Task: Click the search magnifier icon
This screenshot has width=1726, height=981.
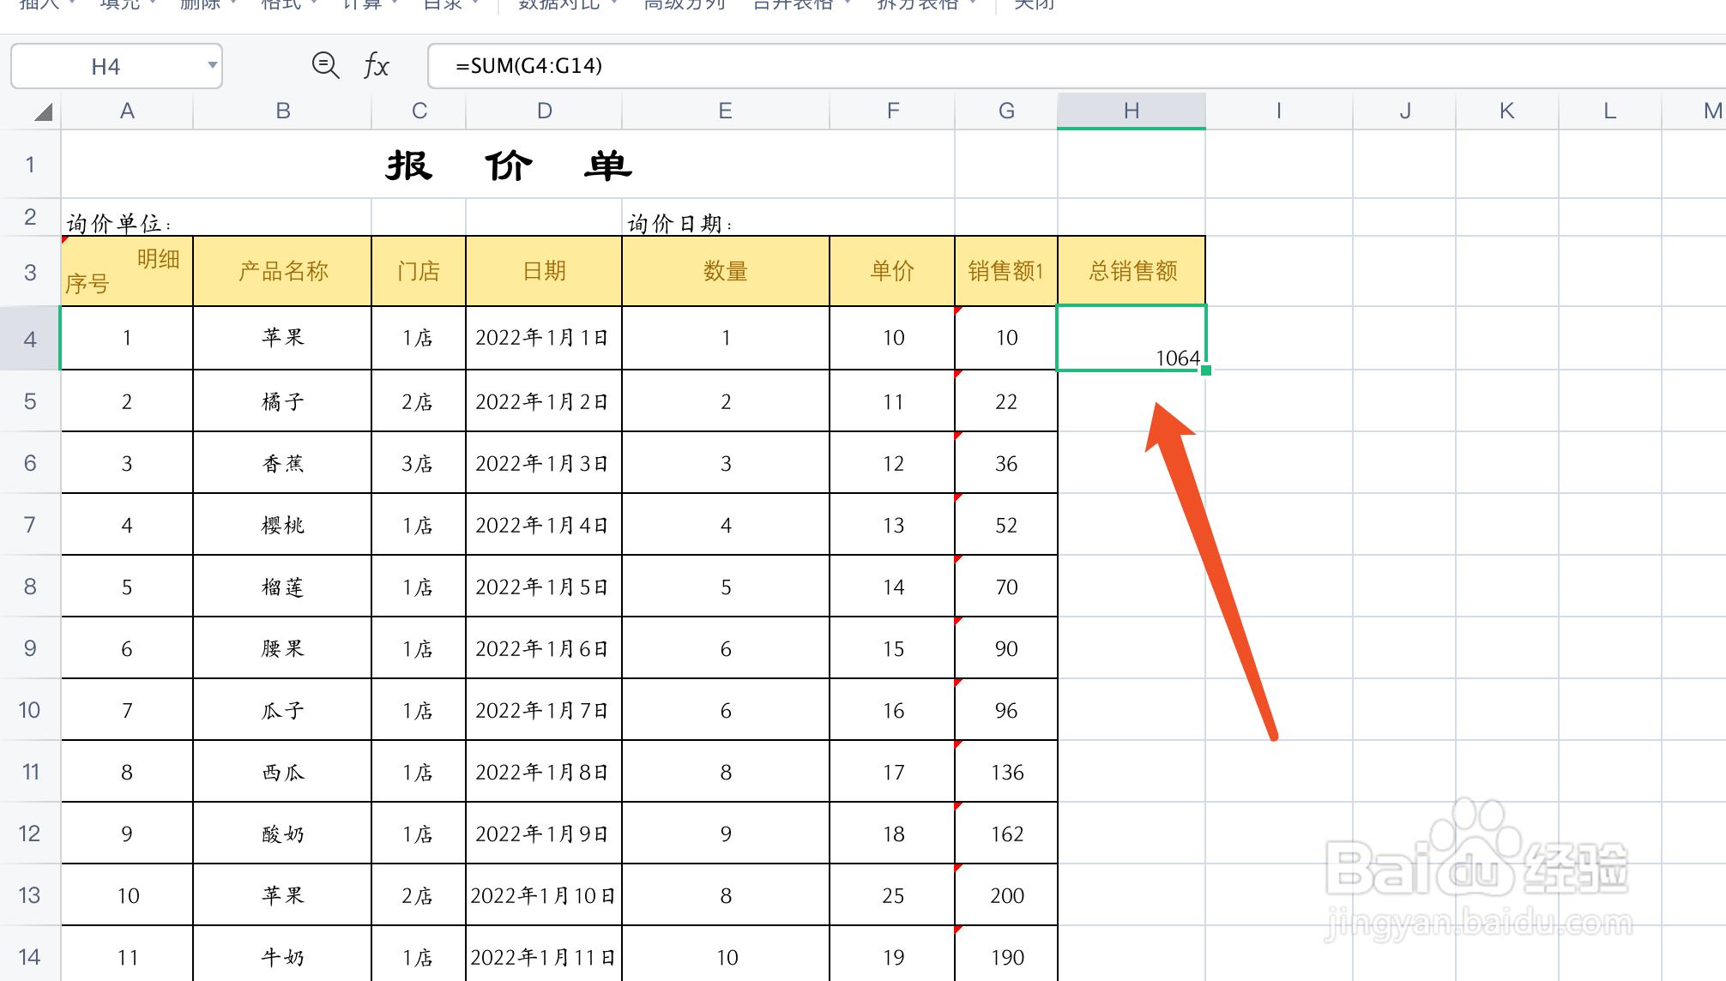Action: coord(324,65)
